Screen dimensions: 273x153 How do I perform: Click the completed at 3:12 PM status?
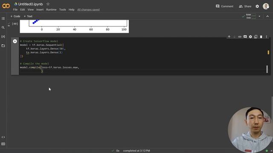click(136, 150)
